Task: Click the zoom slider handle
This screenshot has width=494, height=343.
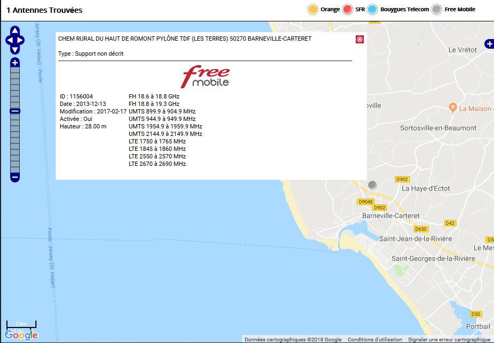Action: (15, 111)
